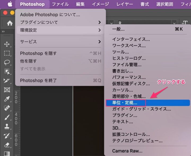Open プラグイン preferences

pyautogui.click(x=148, y=115)
